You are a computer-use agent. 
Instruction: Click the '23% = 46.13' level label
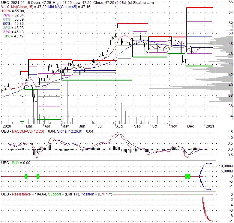(x=13, y=32)
